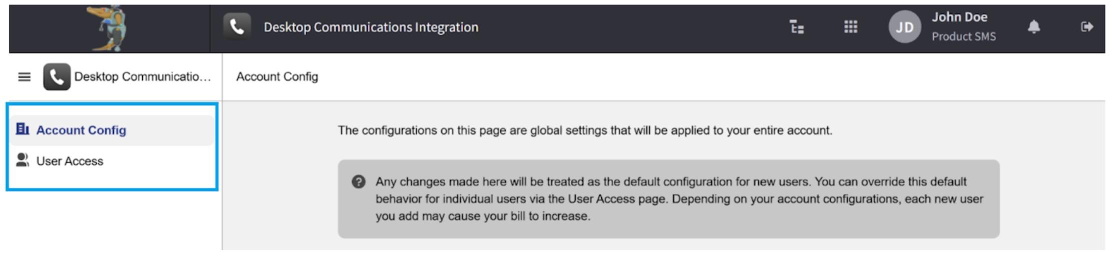Image resolution: width=1109 pixels, height=256 pixels.
Task: Click the Desktop Communications Integration header title
Action: [x=371, y=27]
